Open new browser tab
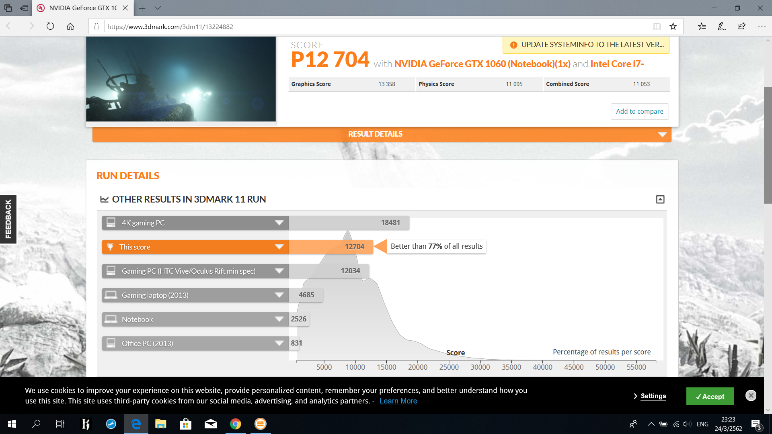Image resolution: width=772 pixels, height=434 pixels. tap(142, 8)
